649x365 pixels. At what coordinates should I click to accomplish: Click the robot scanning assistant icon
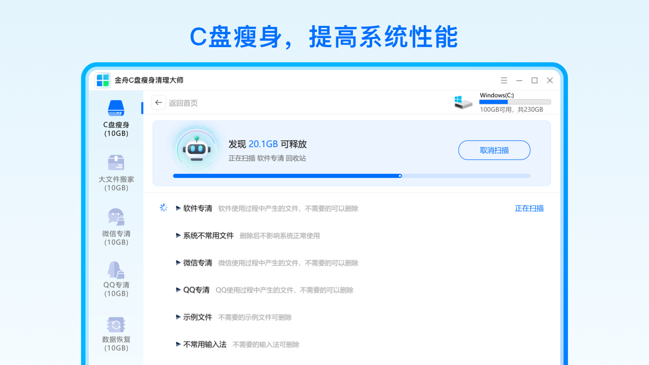tap(197, 149)
